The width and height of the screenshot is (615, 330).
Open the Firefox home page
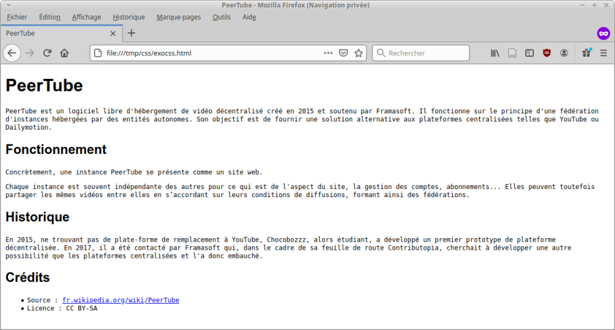pos(64,53)
